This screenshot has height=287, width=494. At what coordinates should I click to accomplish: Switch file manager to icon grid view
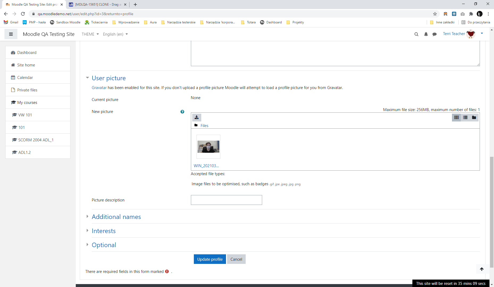click(x=457, y=117)
